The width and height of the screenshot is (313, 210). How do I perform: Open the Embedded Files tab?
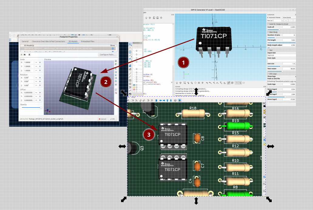point(88,42)
